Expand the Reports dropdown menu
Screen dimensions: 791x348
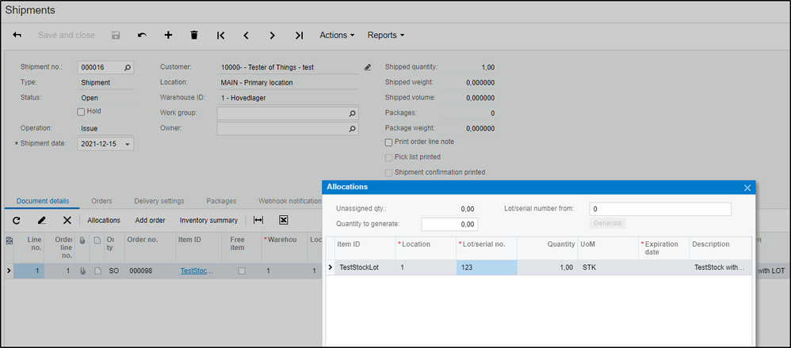[x=386, y=36]
